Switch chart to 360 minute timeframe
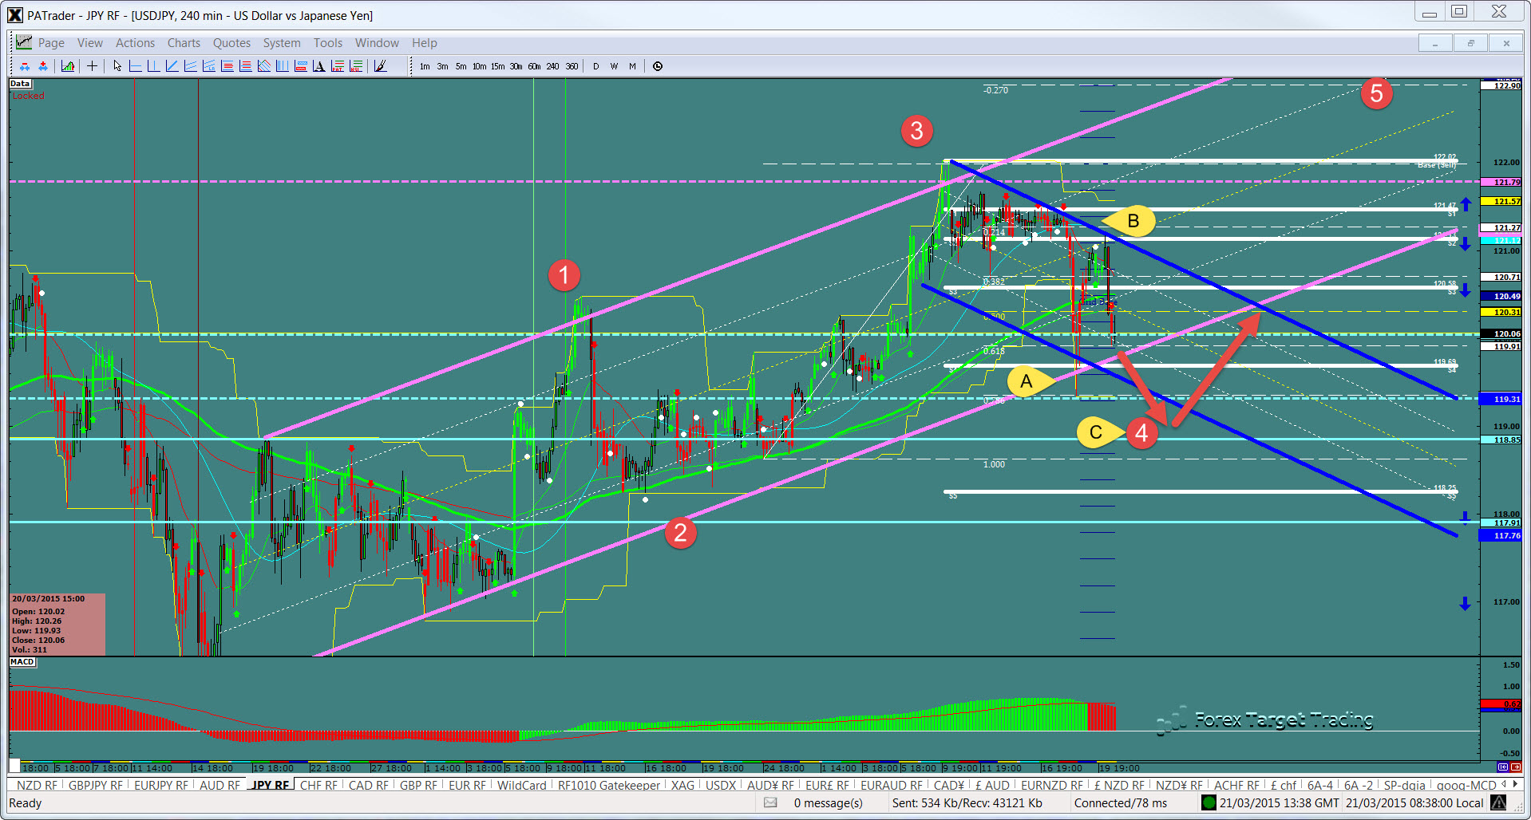Screen dimensions: 1531x820 click(572, 66)
